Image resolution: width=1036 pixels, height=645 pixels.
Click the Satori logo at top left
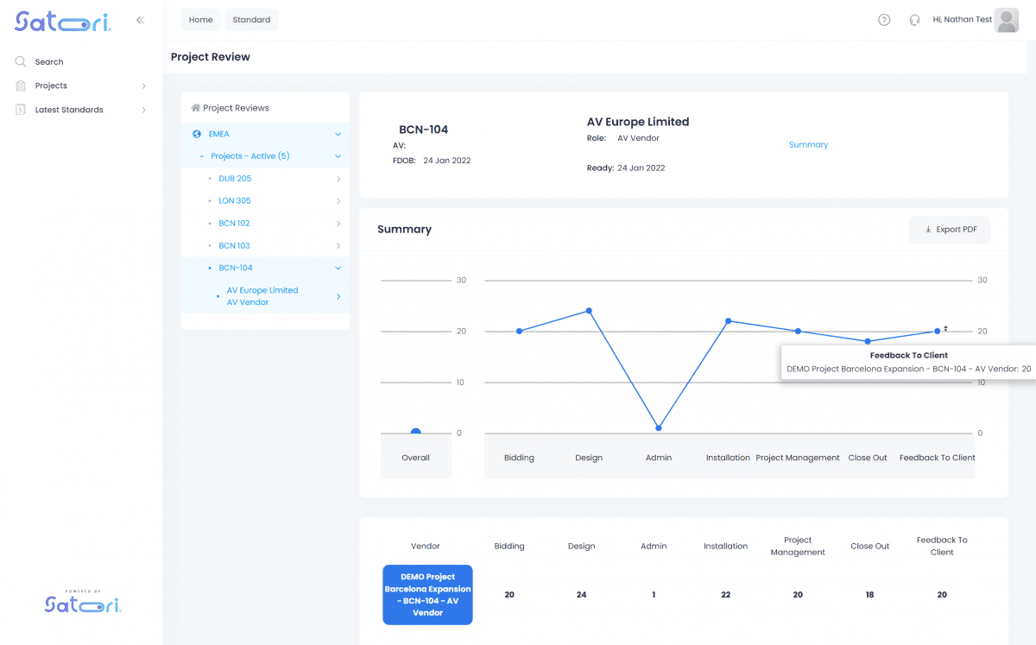click(x=62, y=22)
